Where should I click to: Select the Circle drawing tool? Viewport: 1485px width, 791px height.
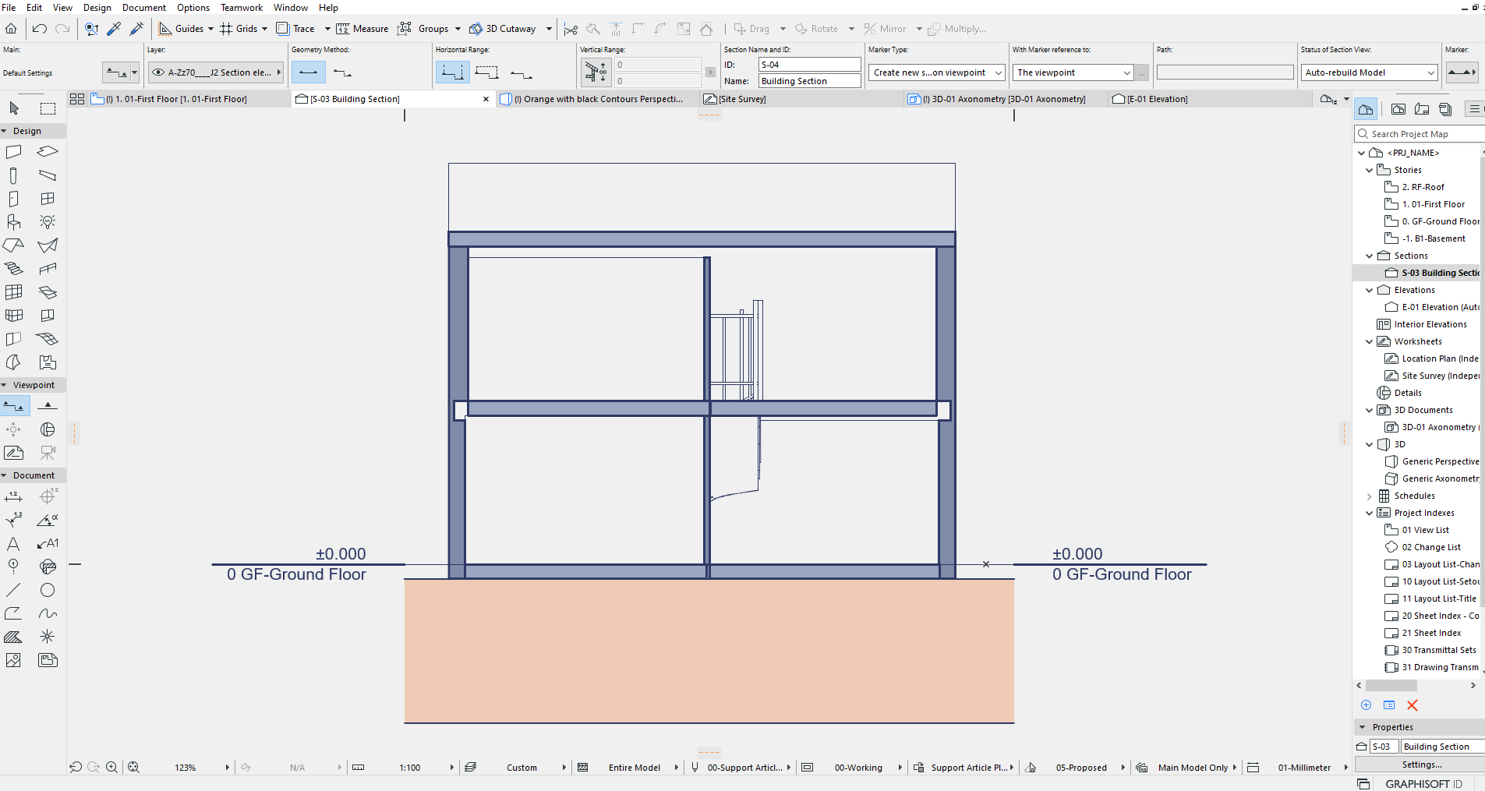48,590
